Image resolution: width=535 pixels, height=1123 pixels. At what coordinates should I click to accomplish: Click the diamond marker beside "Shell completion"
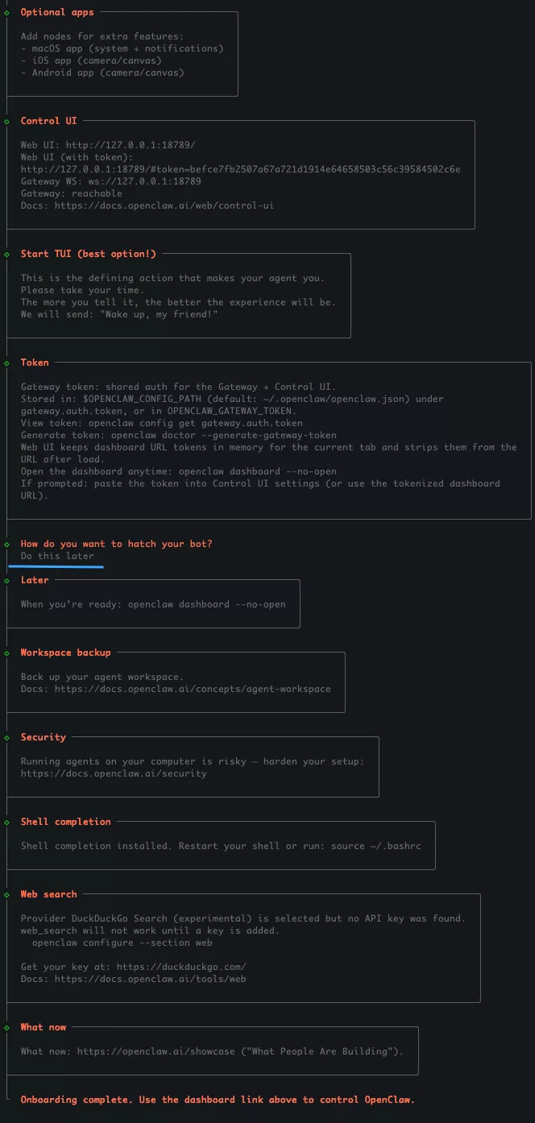tap(7, 822)
